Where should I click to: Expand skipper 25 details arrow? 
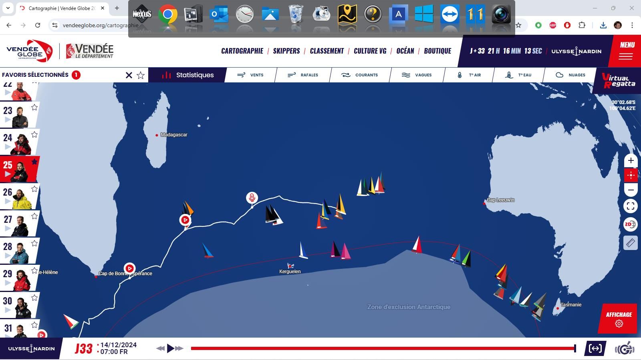point(8,174)
